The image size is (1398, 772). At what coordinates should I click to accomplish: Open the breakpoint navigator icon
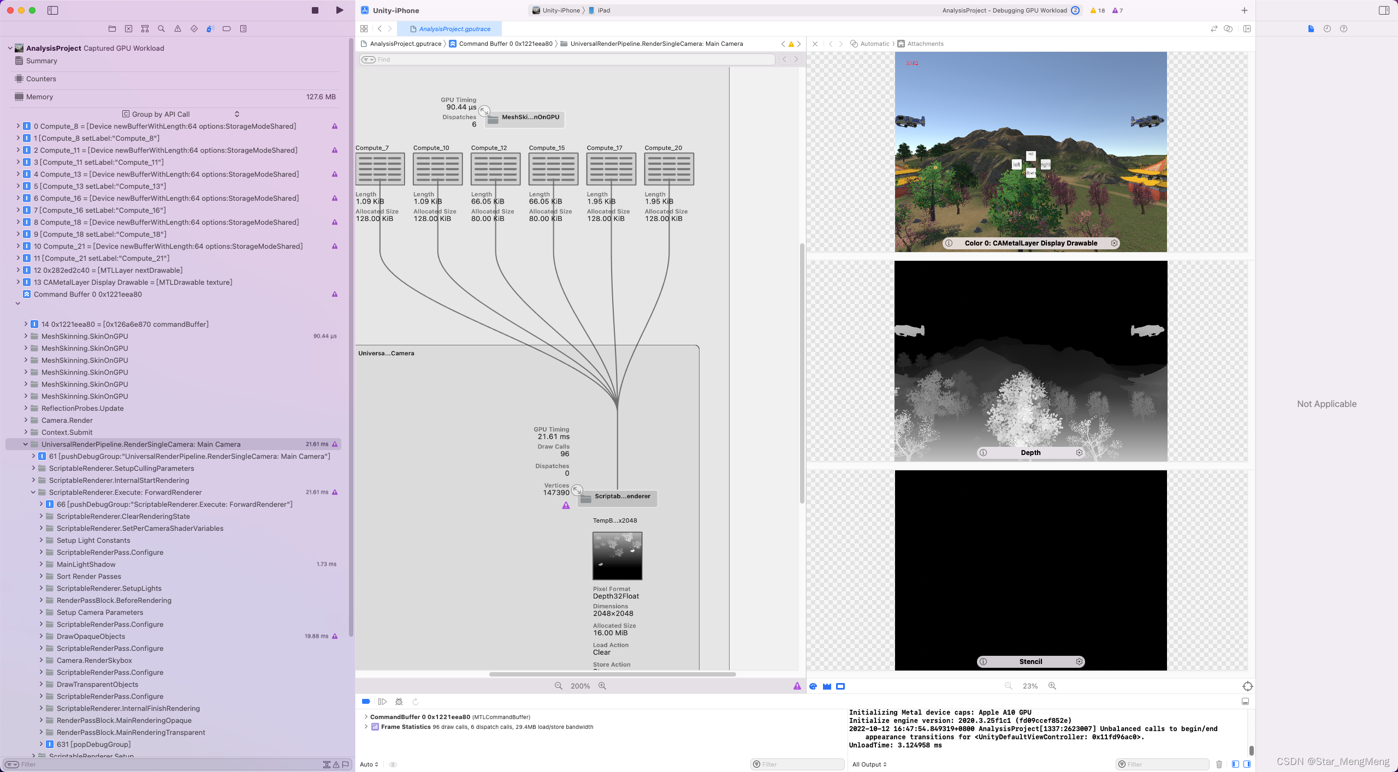227,29
